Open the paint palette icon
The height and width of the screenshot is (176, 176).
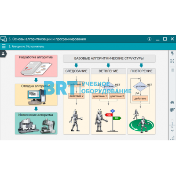point(172,110)
